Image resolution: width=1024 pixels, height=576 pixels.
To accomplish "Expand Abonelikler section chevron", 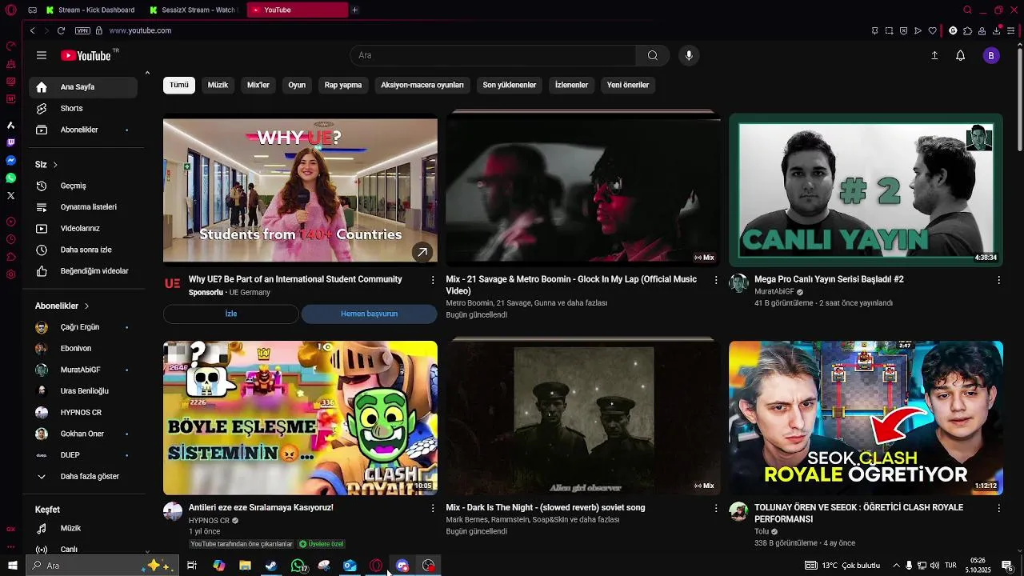I will click(x=86, y=306).
